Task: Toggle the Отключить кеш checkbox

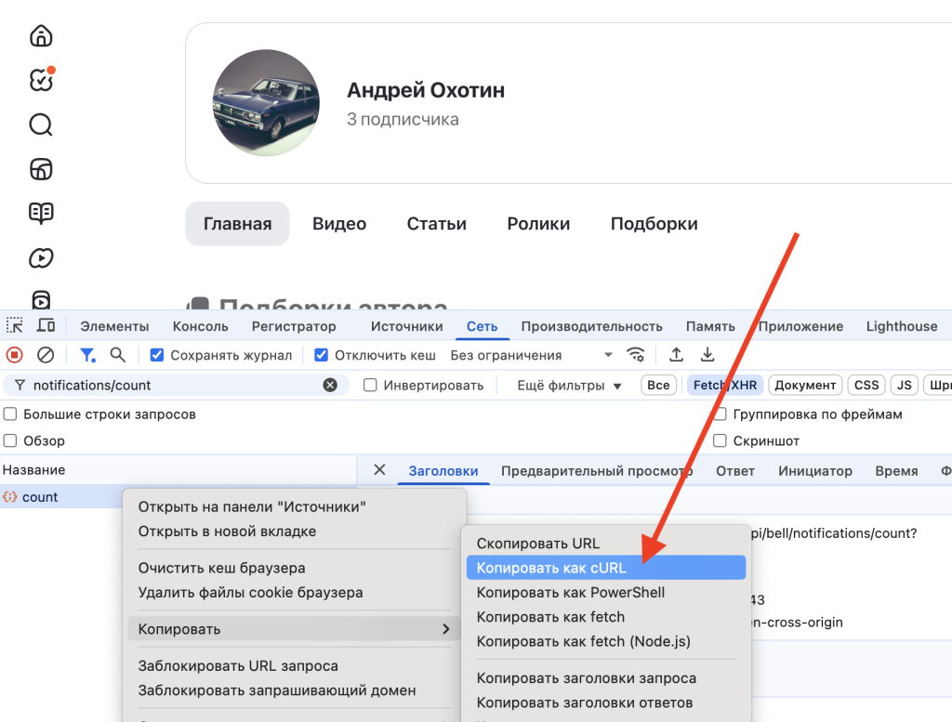Action: click(x=322, y=355)
